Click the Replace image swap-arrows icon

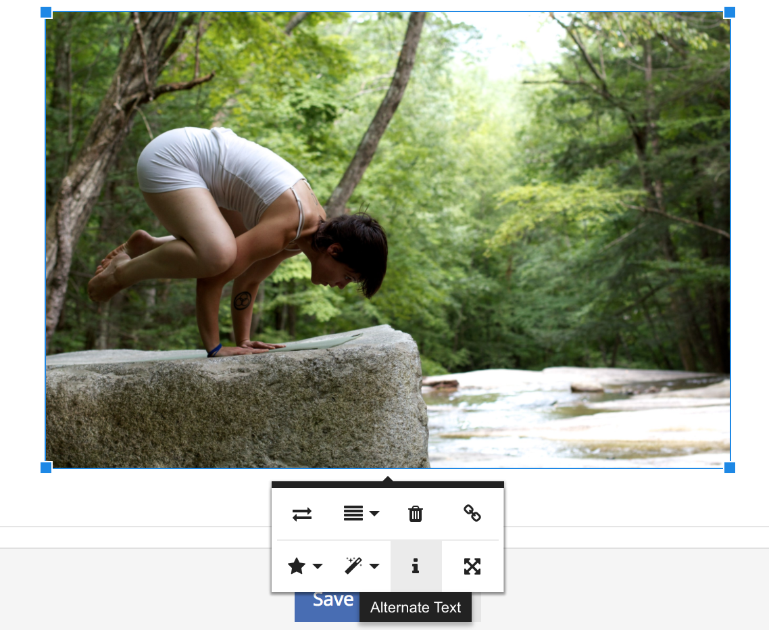pos(302,514)
